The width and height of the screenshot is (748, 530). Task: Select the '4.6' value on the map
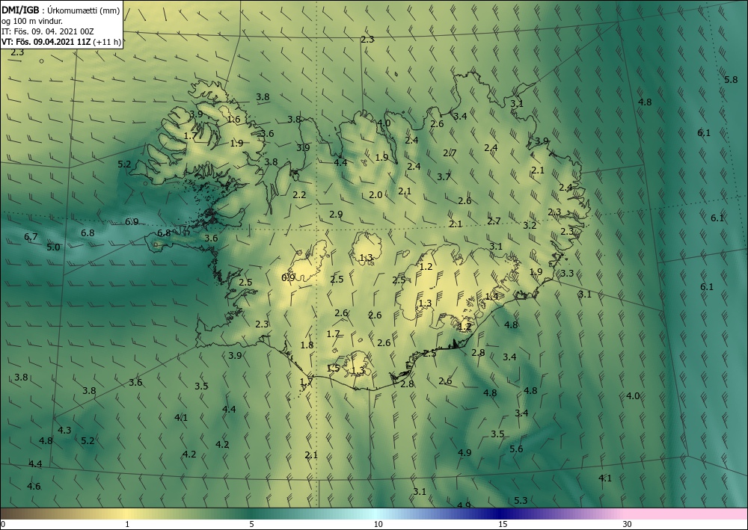tap(34, 487)
